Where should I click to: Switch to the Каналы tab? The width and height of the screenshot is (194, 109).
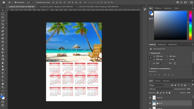coord(158,81)
